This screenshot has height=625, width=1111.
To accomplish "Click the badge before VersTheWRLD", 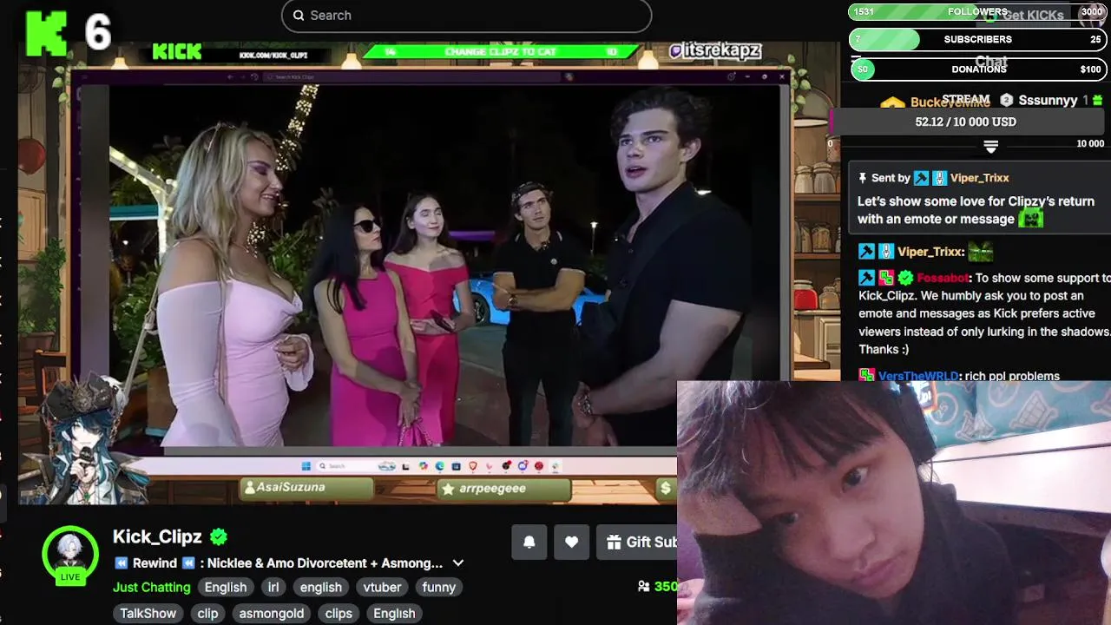I will [866, 376].
